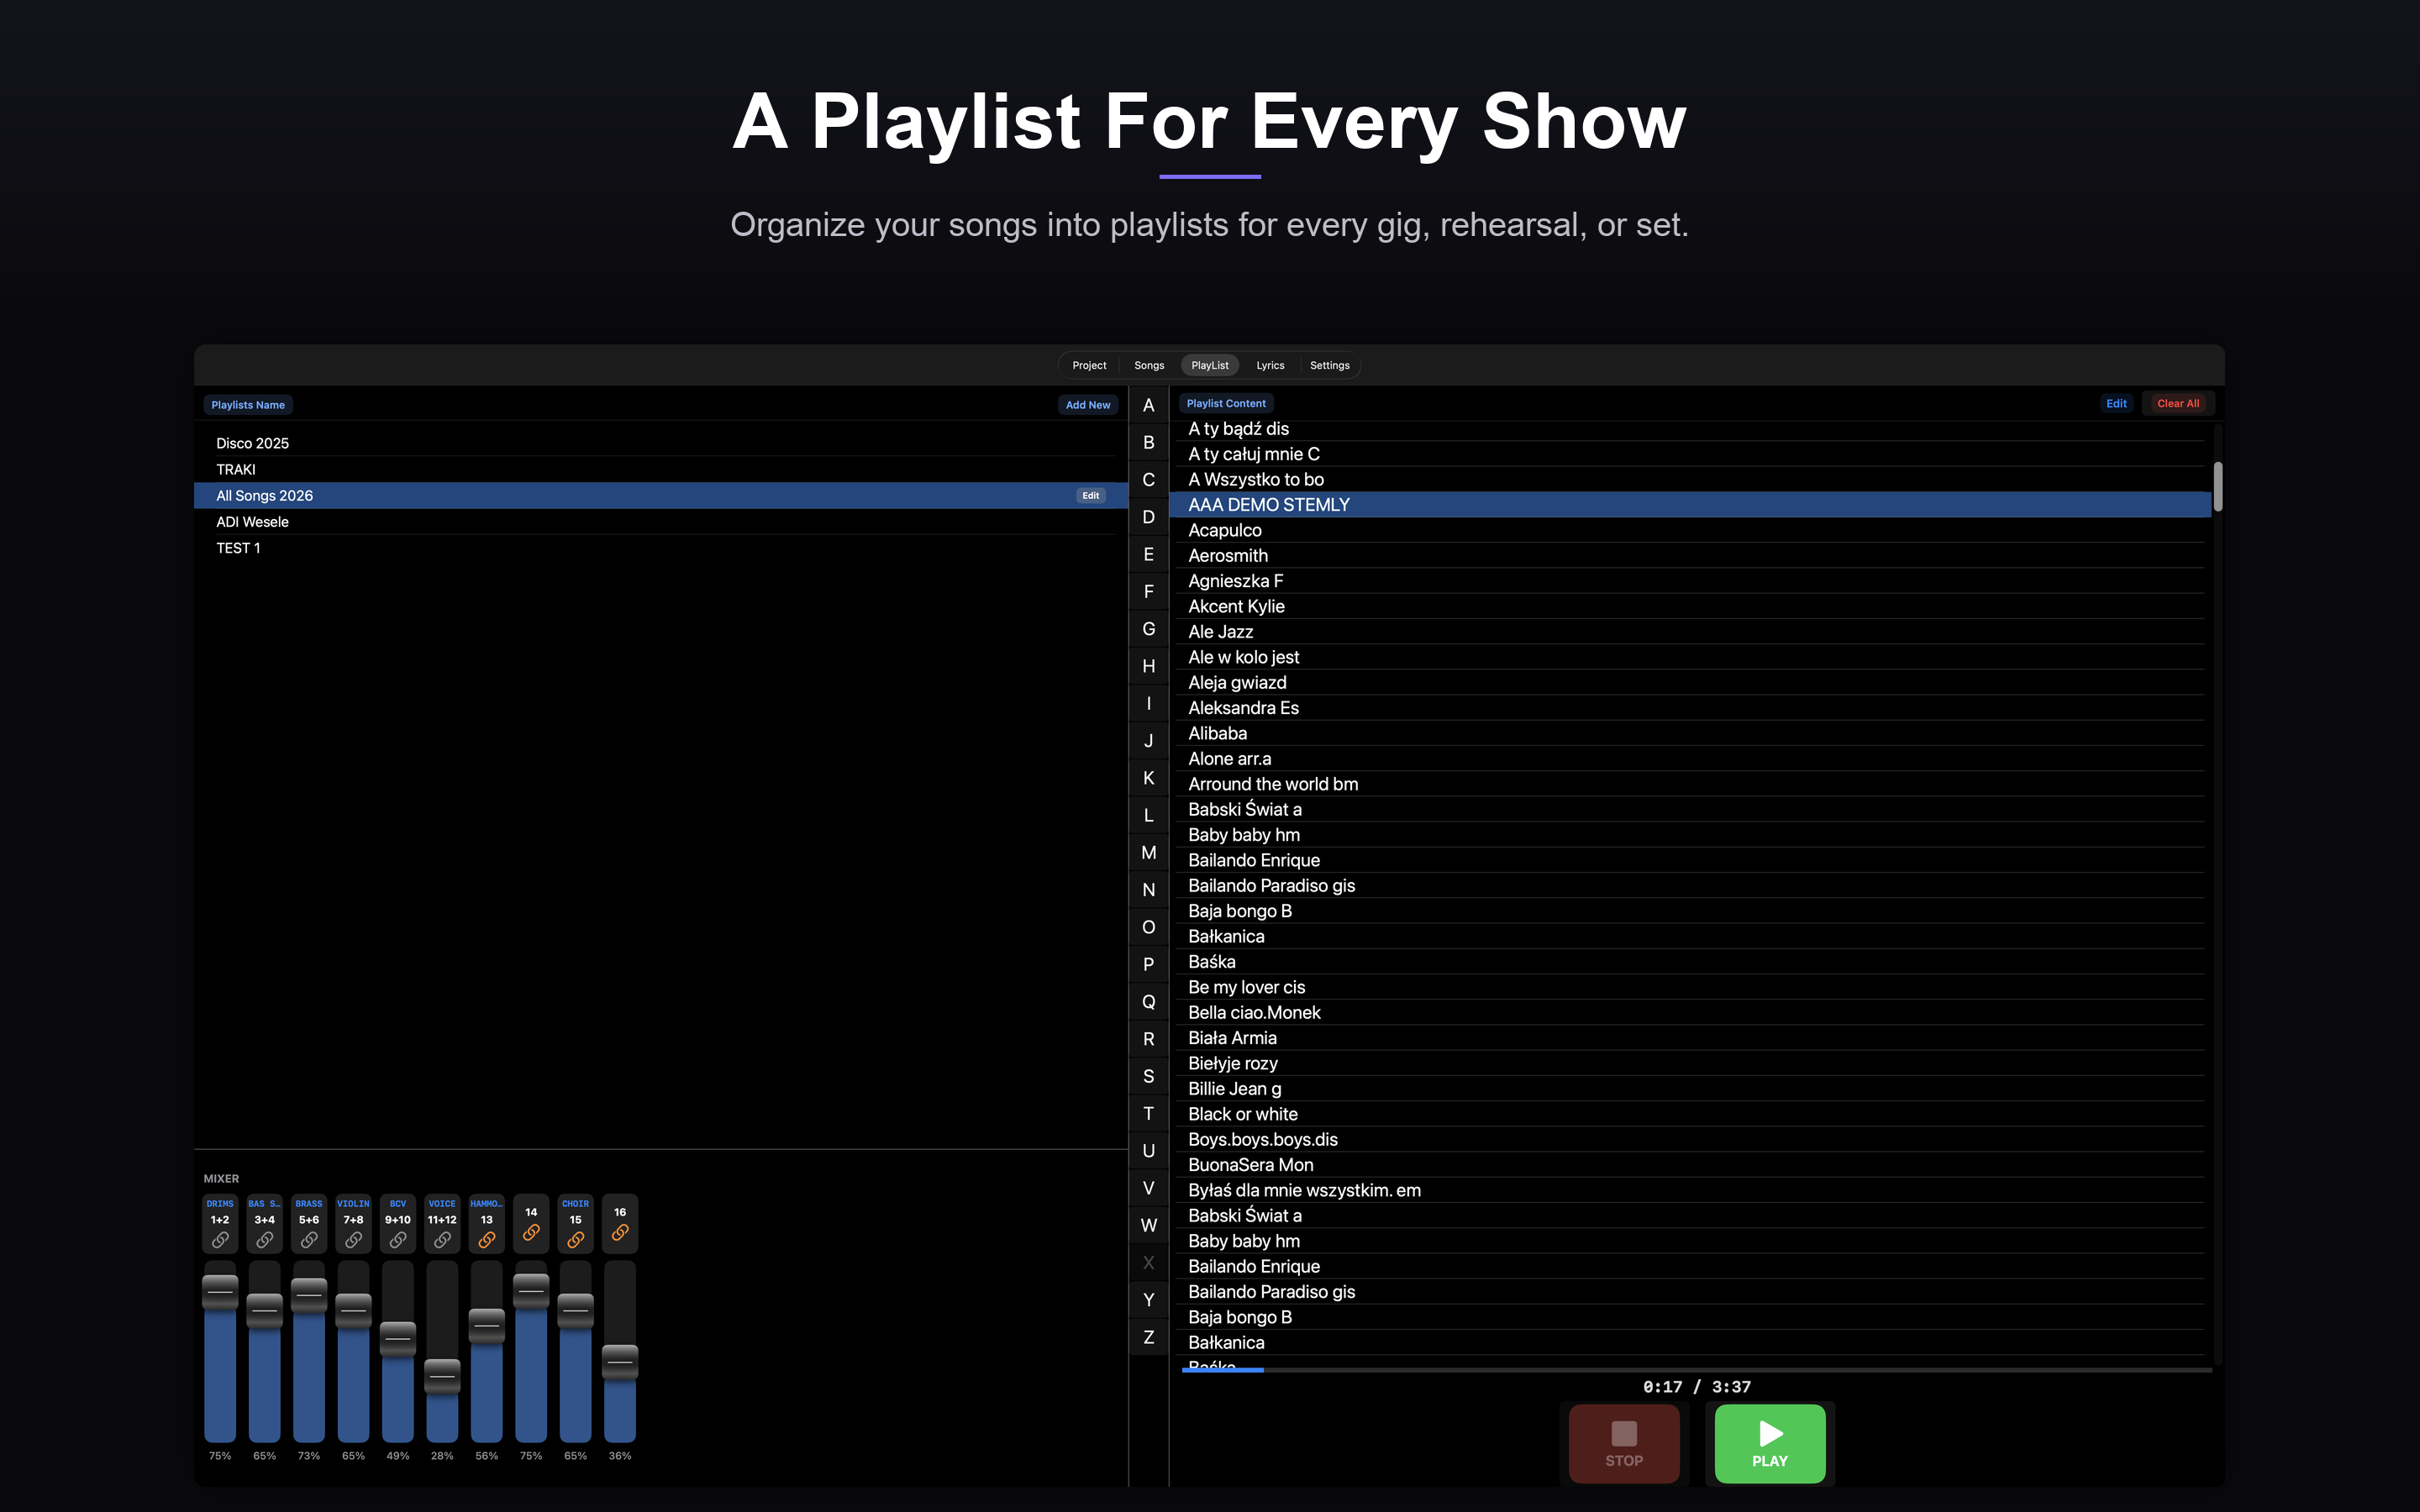Adjust the channel 16 fader at 36%
Viewport: 2420px width, 1512px height.
pyautogui.click(x=620, y=1362)
